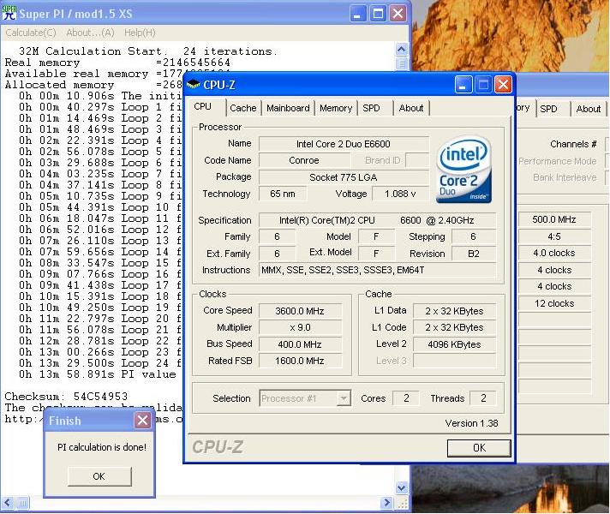Screen dimensions: 610x514
Task: Close the Super PI window
Action: (398, 13)
